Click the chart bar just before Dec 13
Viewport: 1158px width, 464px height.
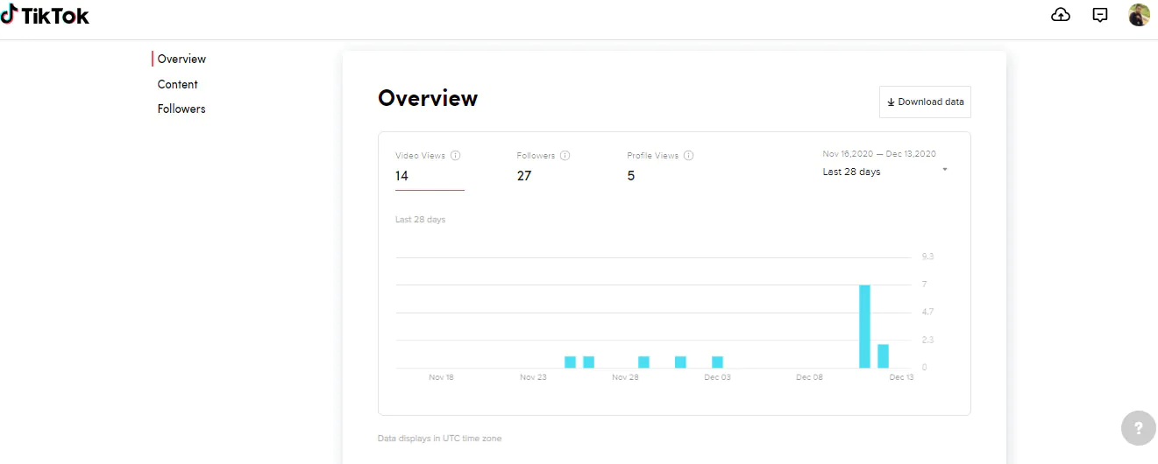pos(883,356)
